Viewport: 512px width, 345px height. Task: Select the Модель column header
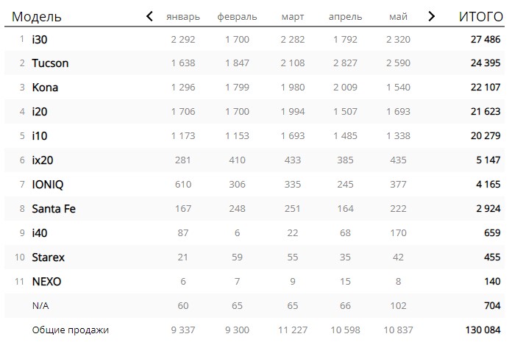[x=37, y=16]
